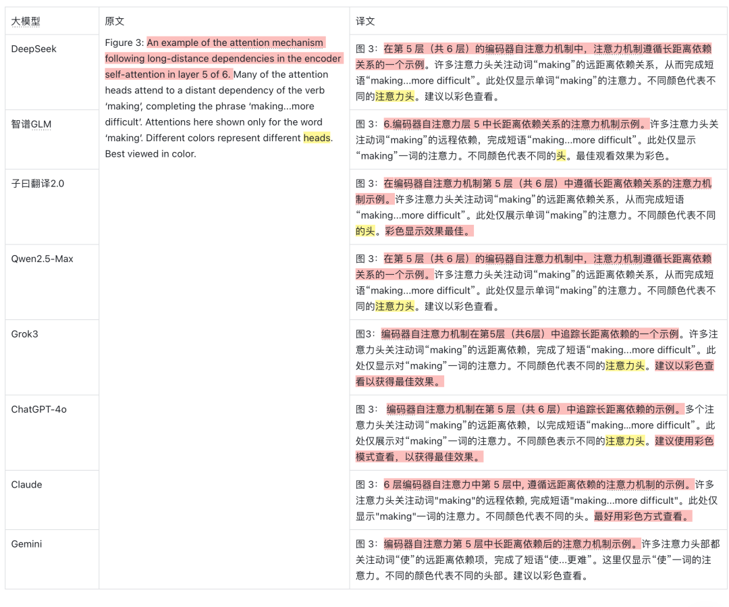
Task: Click the 原文 column header
Action: click(x=114, y=22)
